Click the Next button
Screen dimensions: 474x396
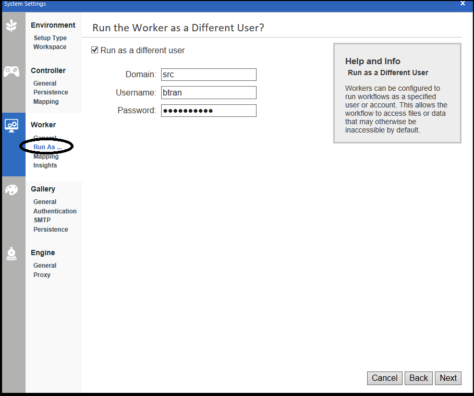[x=448, y=378]
